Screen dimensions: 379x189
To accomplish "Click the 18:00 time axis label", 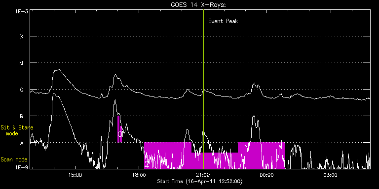I will click(x=139, y=175).
